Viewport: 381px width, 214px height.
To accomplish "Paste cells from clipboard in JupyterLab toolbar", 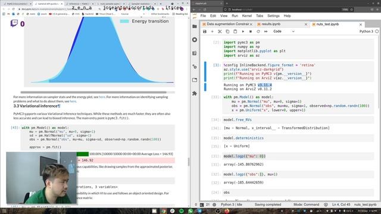I will click(x=235, y=32).
